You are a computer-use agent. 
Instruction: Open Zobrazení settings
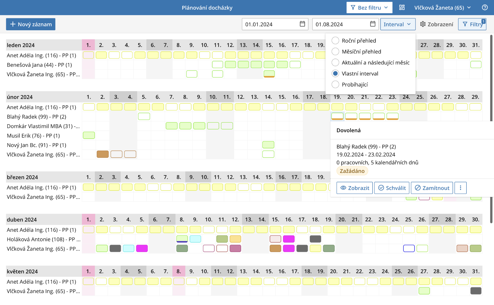437,24
